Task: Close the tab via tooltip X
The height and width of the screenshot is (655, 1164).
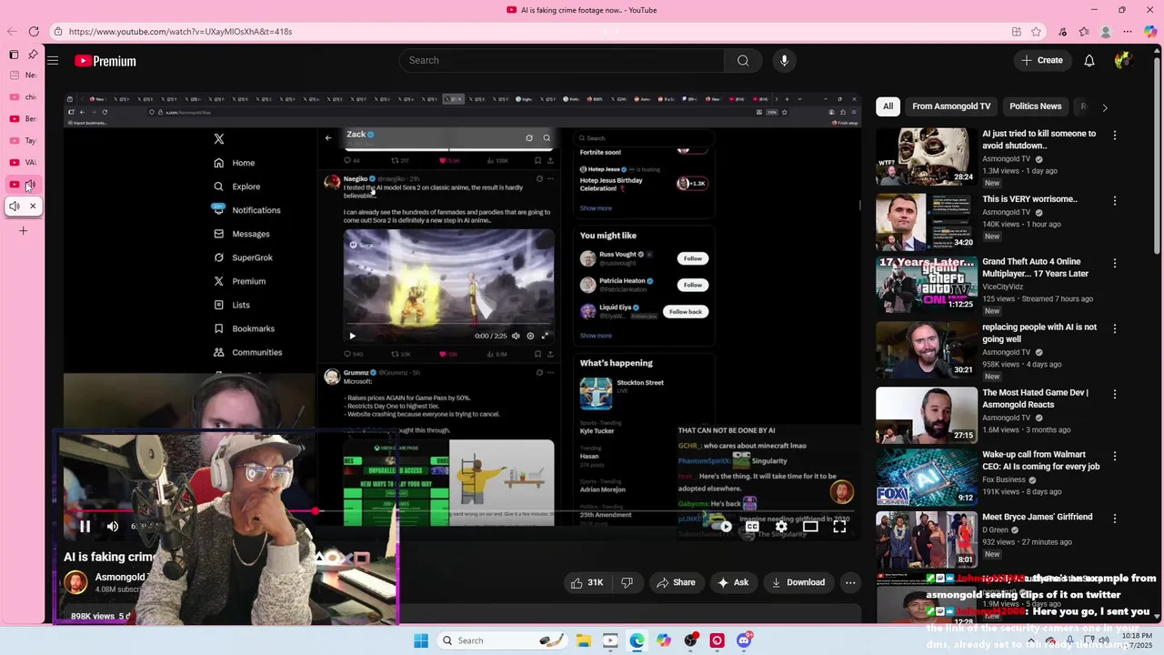Action: [x=33, y=207]
